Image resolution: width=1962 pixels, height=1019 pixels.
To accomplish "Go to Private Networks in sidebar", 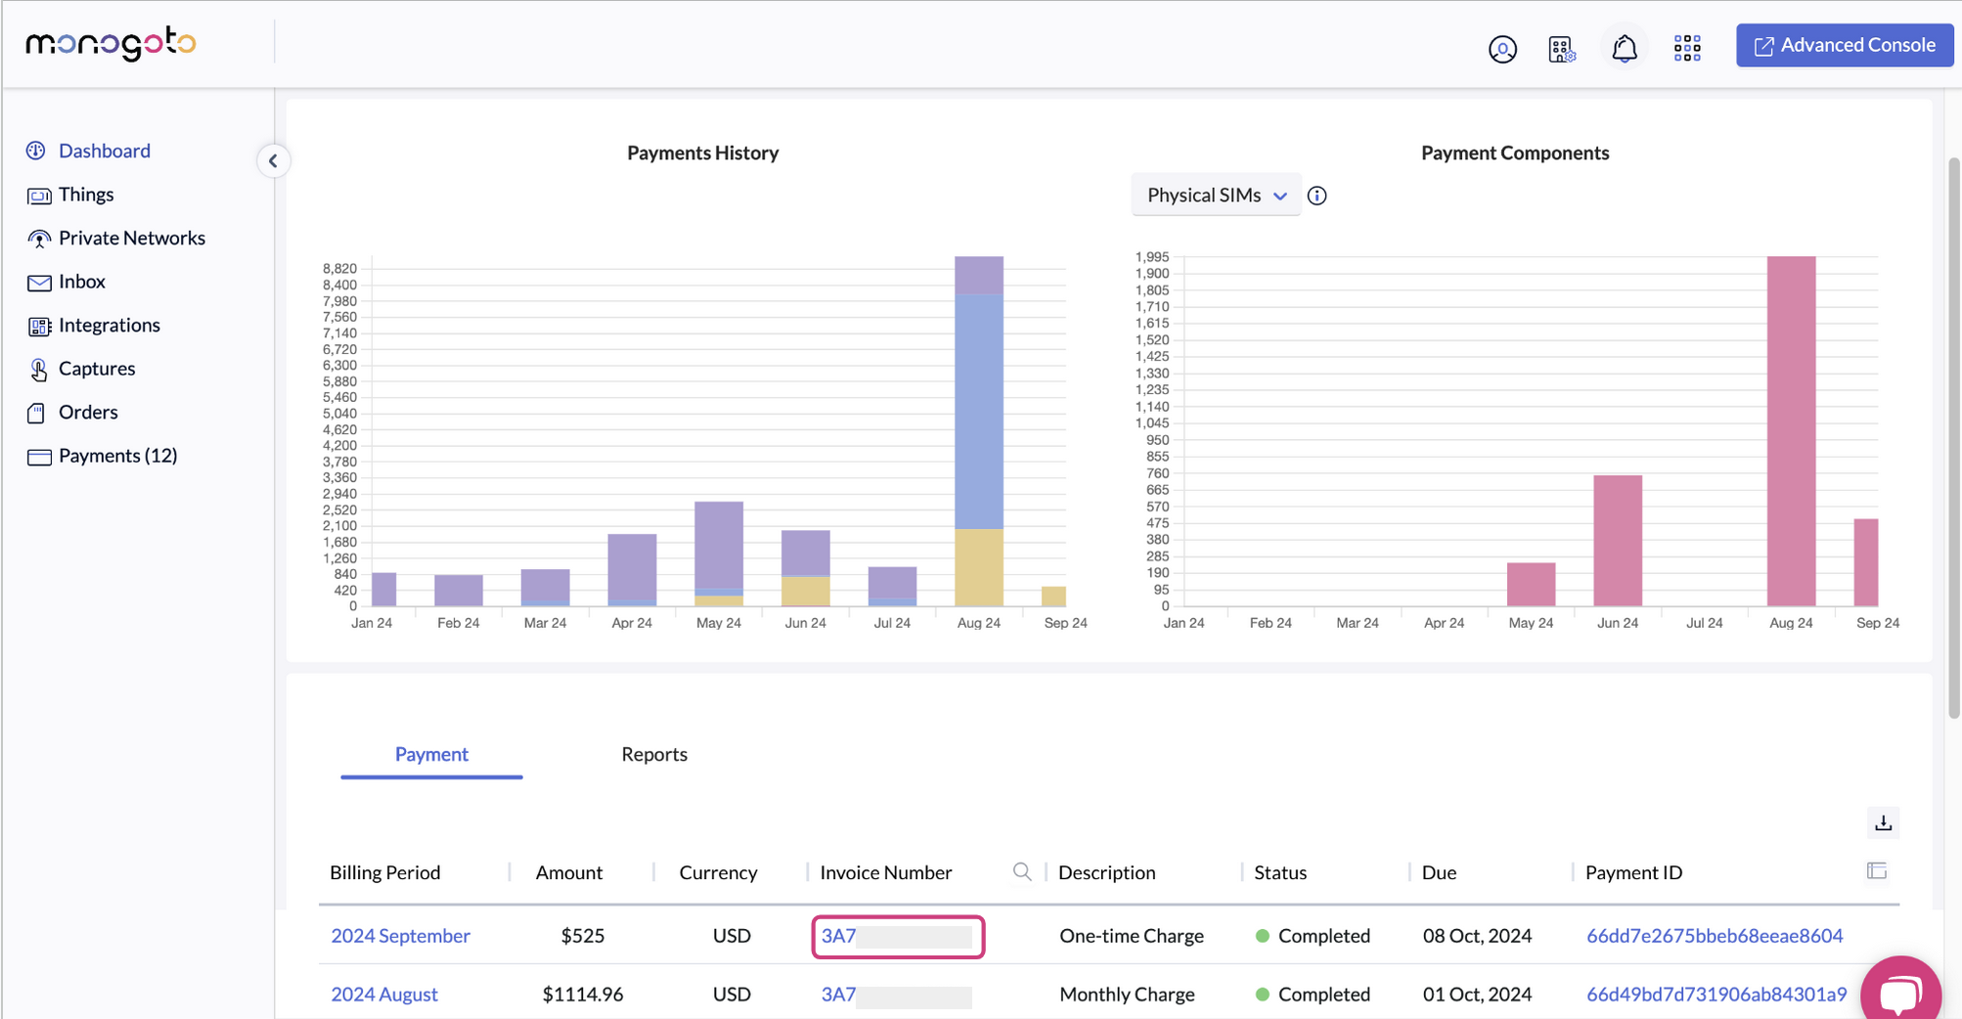I will click(x=131, y=238).
